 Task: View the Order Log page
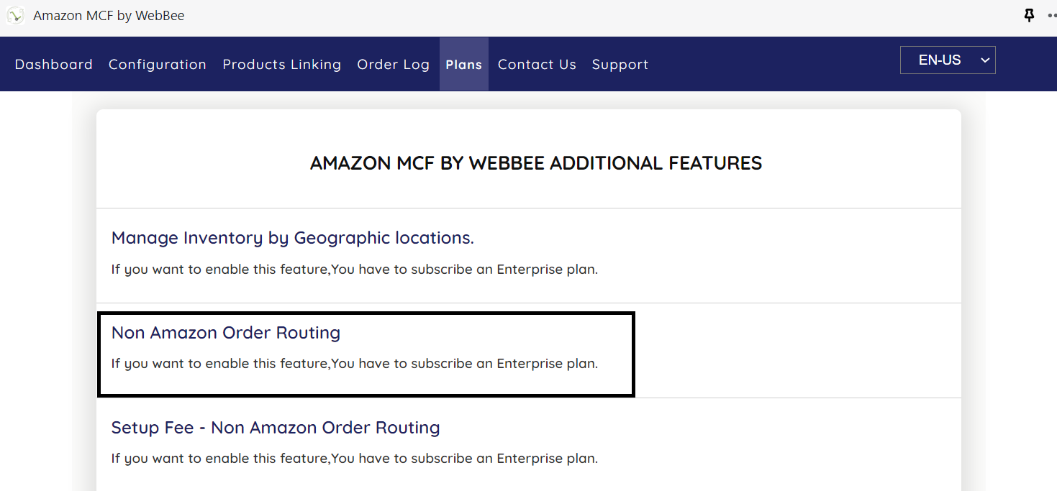pos(394,65)
